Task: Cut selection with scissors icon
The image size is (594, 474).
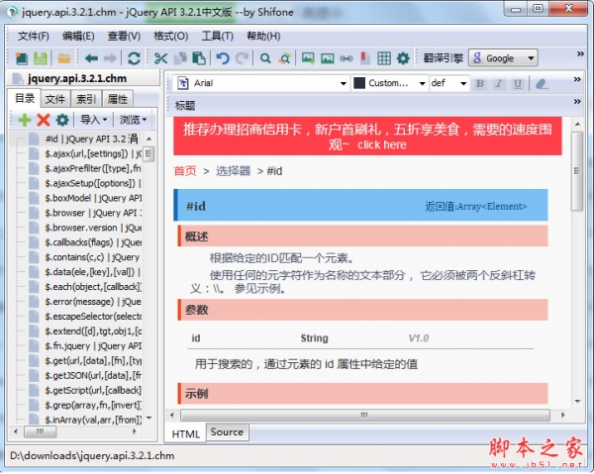Action: click(x=161, y=58)
